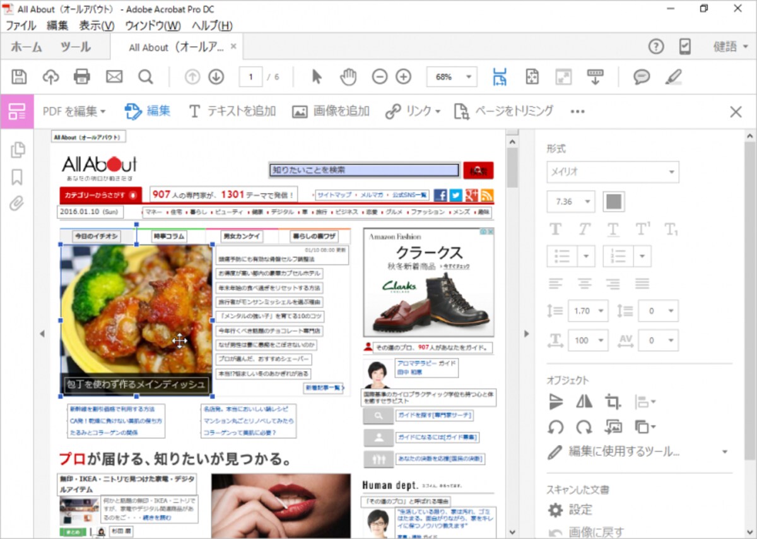Image resolution: width=757 pixels, height=539 pixels.
Task: Click the crop object icon
Action: click(613, 401)
